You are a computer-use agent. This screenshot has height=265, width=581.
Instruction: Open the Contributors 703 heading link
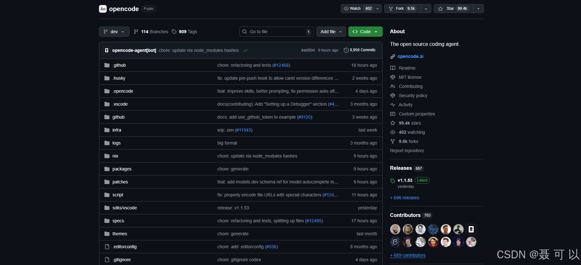[411, 215]
